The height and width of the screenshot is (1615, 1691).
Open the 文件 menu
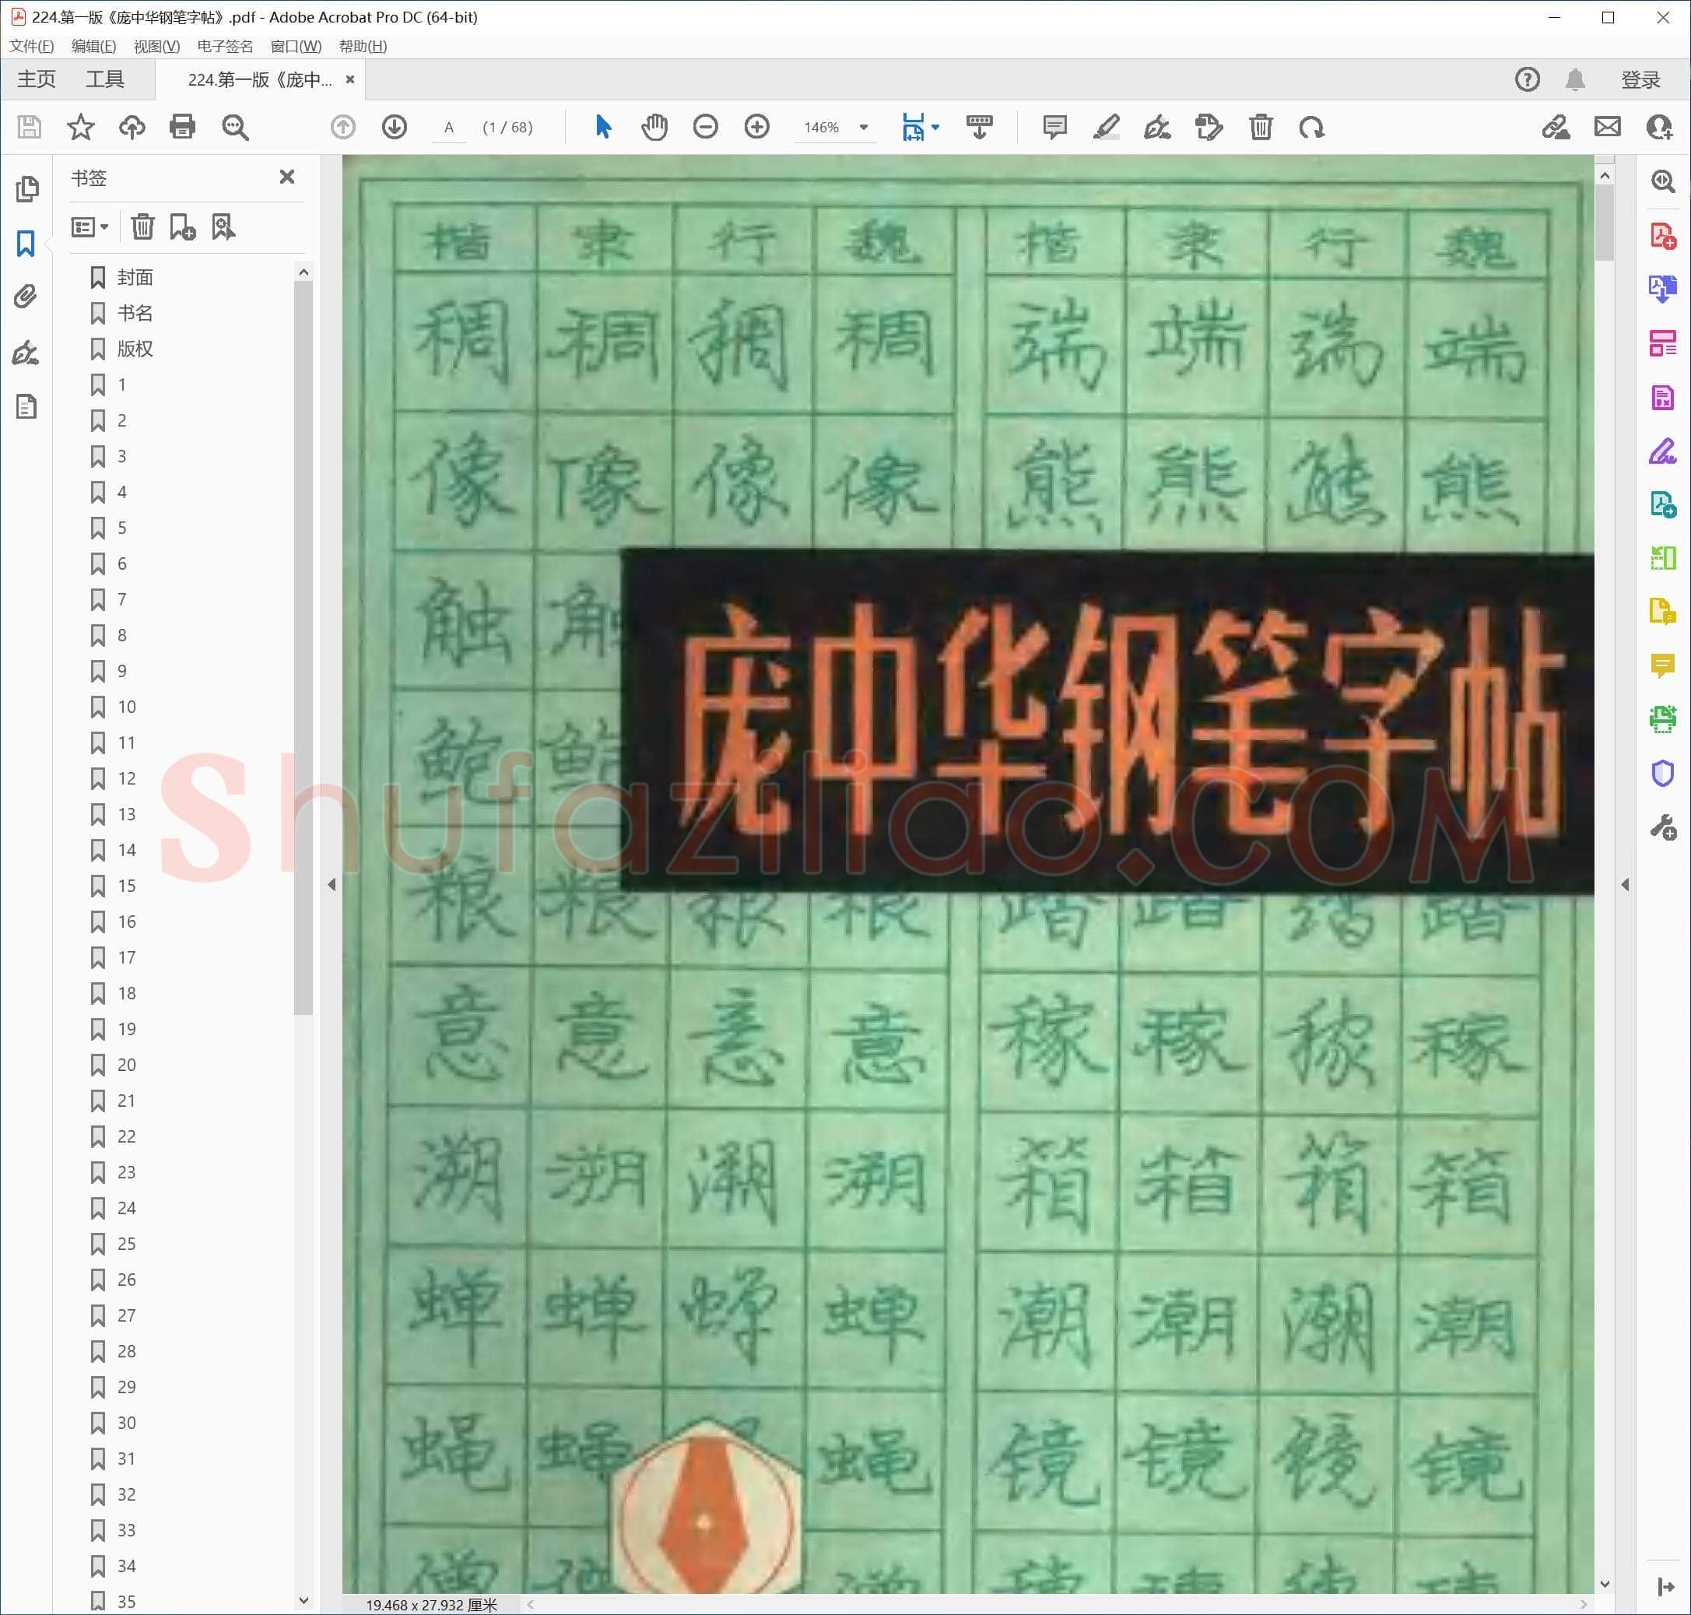pyautogui.click(x=32, y=47)
